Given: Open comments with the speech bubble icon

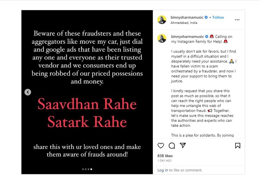Looking at the screenshot, I should pyautogui.click(x=172, y=146).
